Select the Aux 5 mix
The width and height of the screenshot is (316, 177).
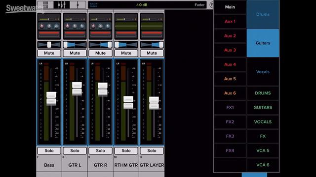pyautogui.click(x=230, y=79)
